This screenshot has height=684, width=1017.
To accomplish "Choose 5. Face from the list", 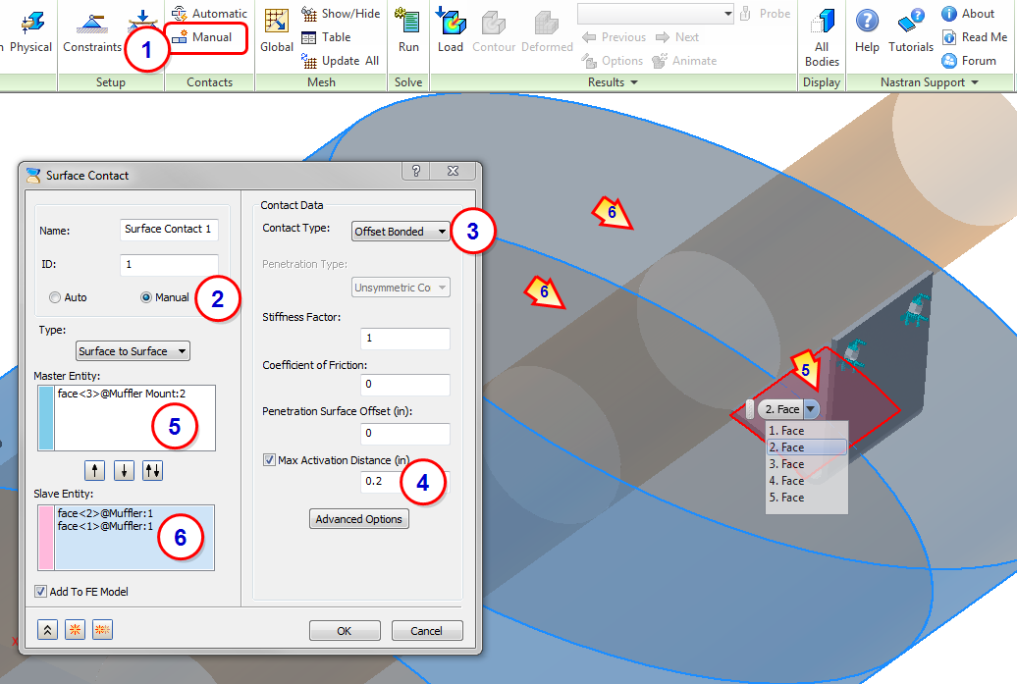I will (806, 498).
